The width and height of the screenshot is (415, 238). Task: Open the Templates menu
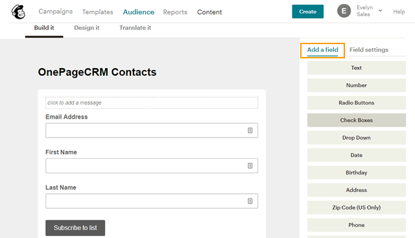tap(98, 12)
